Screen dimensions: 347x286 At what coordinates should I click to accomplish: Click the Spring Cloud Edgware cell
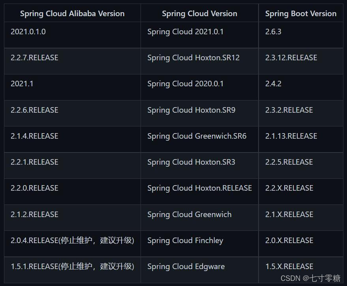(x=186, y=267)
